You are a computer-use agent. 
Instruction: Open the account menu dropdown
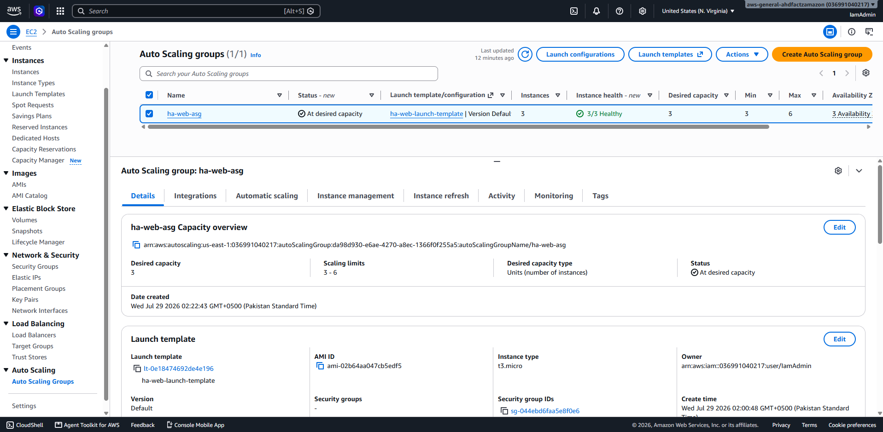tap(811, 5)
